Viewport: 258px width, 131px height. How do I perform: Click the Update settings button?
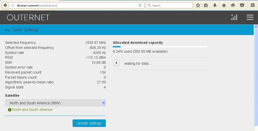[89, 123]
